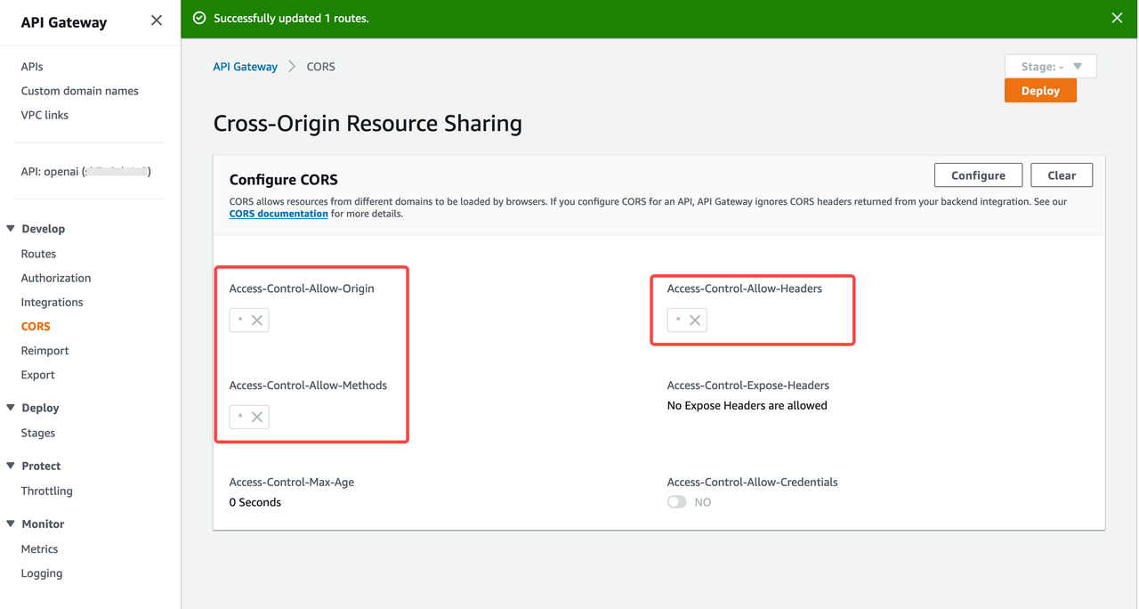1139x609 pixels.
Task: Click API Gateway breadcrumb link
Action: tap(245, 67)
